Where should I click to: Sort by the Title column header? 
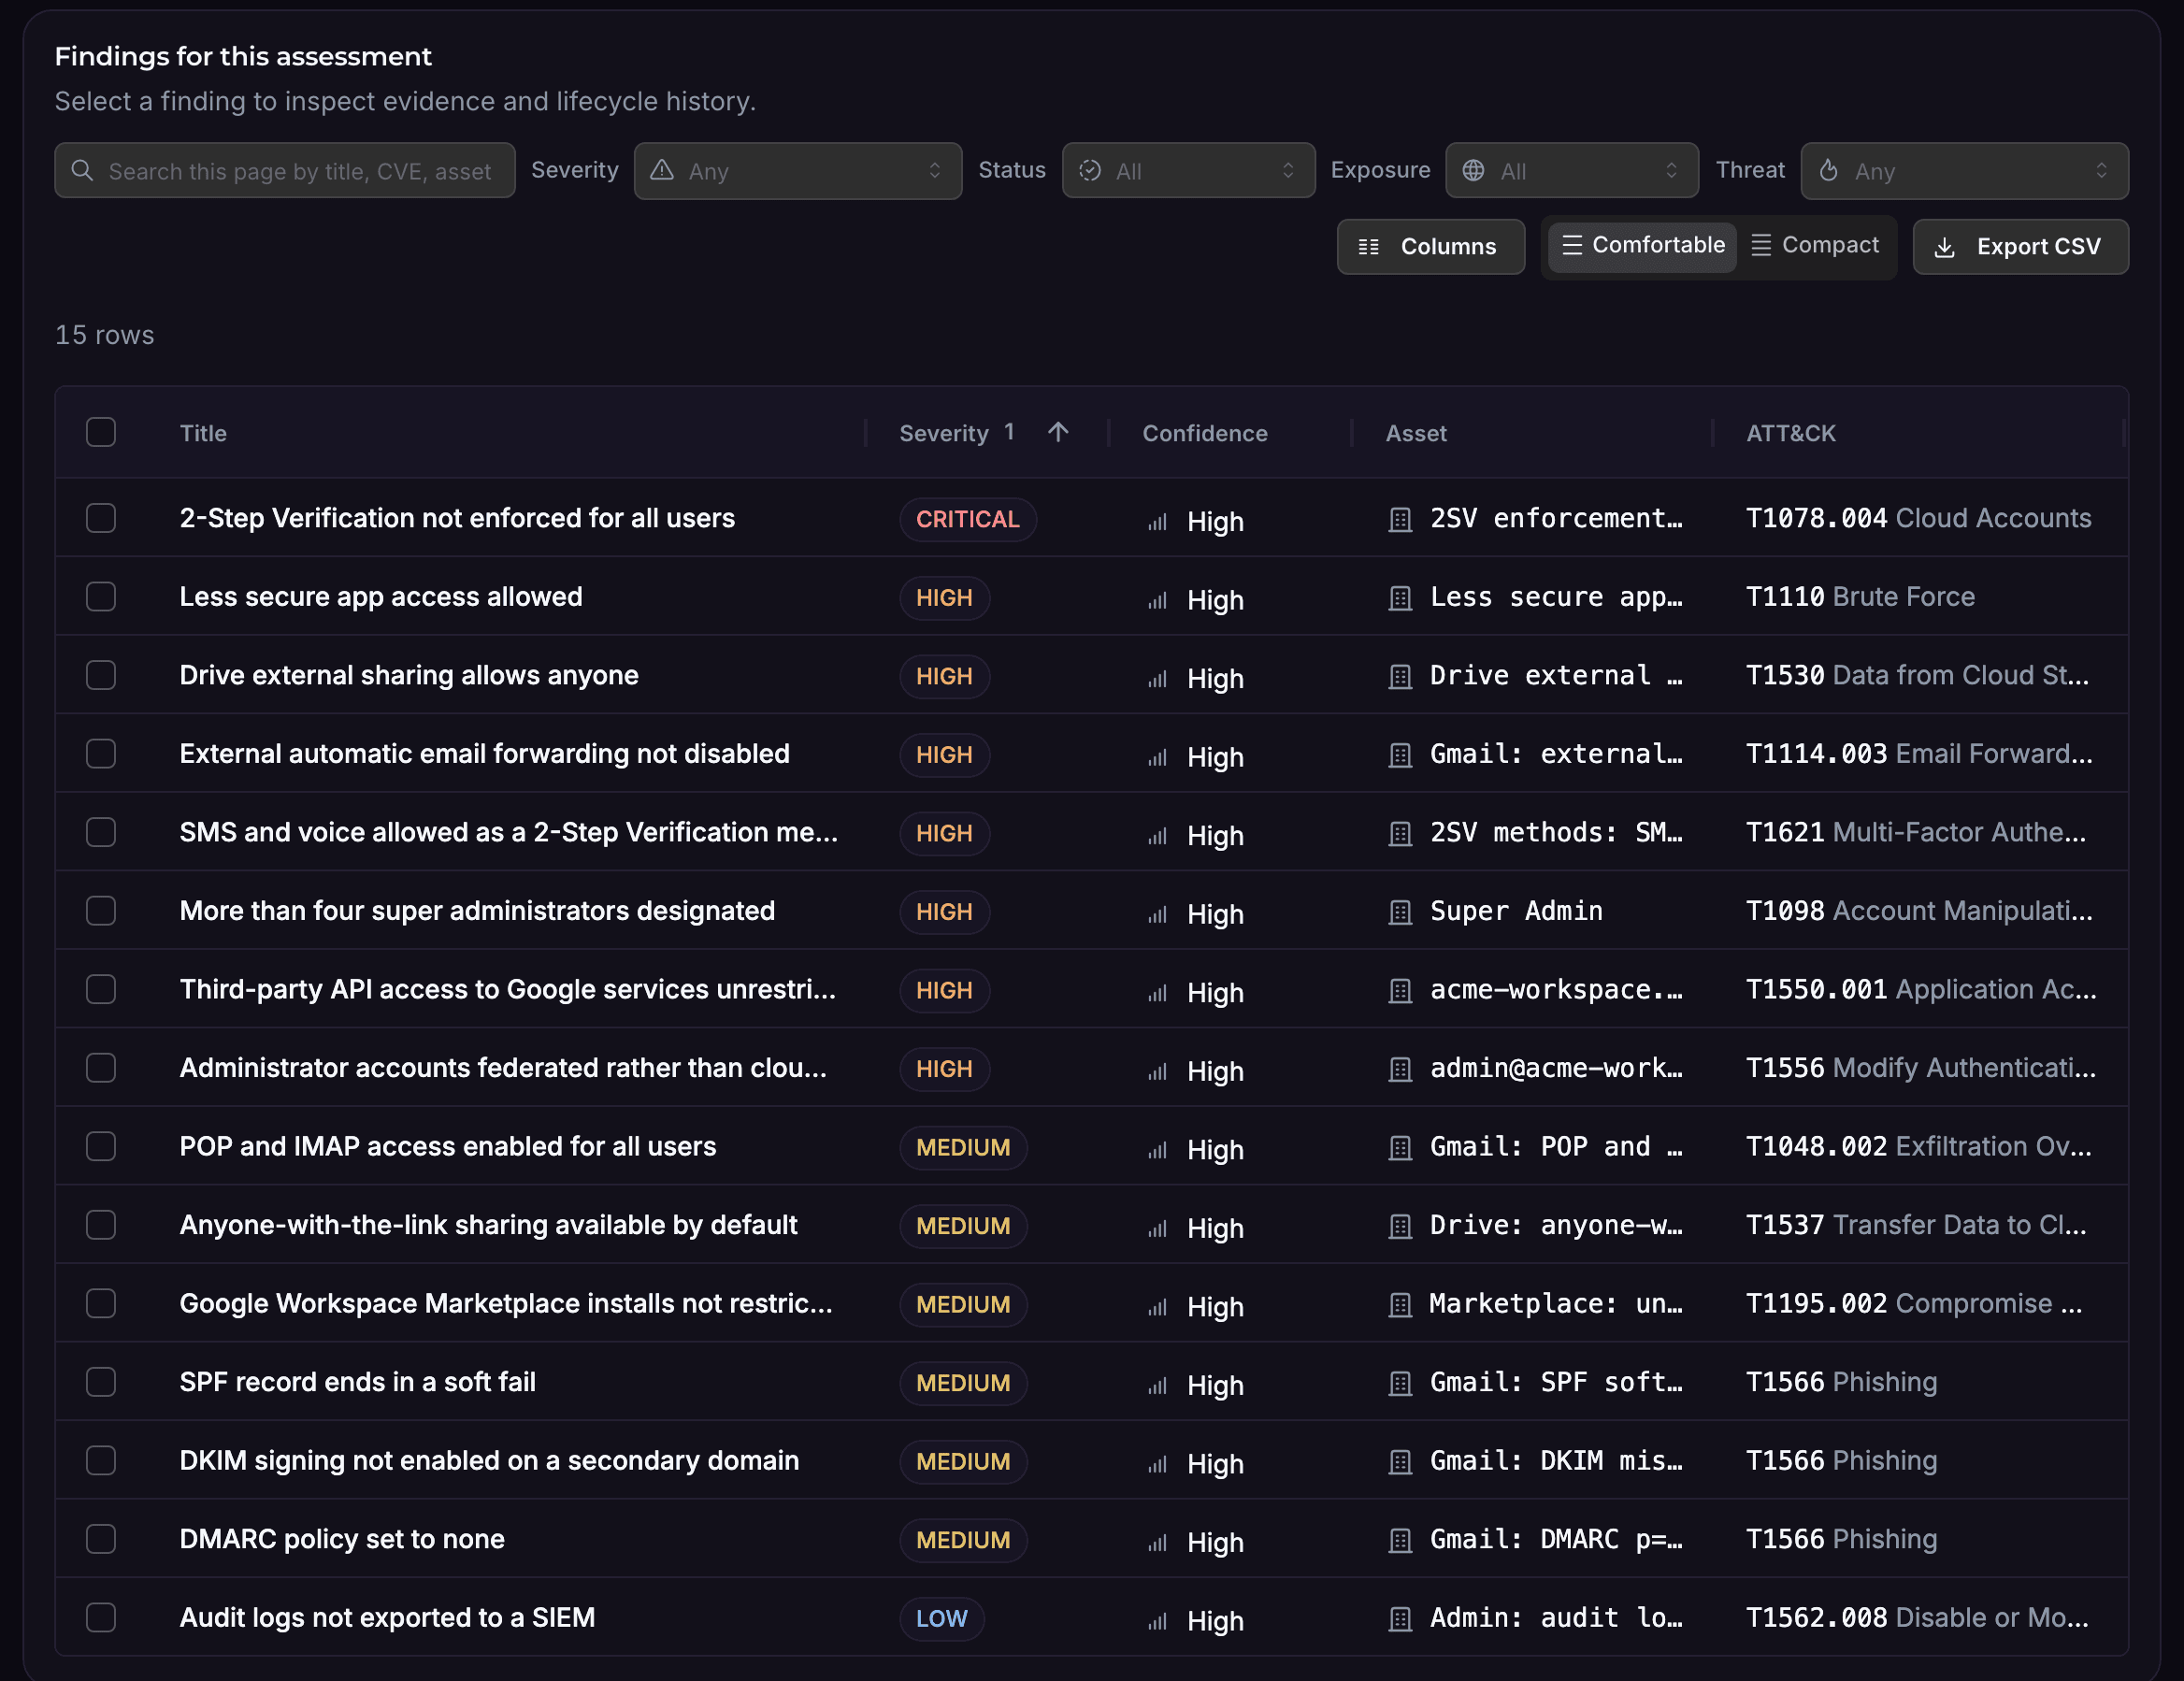click(x=203, y=433)
